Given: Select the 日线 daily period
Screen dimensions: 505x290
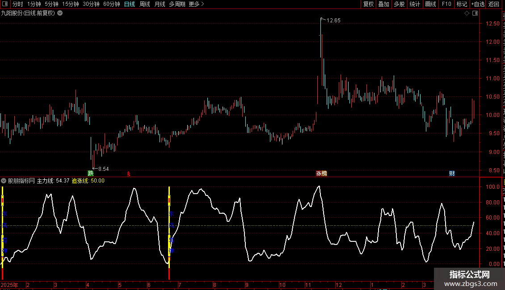Looking at the screenshot, I should [x=130, y=4].
